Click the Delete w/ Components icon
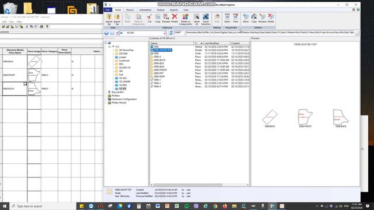This screenshot has width=374, height=210. click(186, 19)
